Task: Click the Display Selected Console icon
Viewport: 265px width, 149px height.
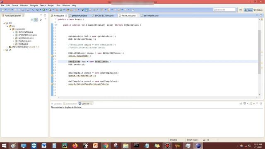Action: click(x=245, y=103)
